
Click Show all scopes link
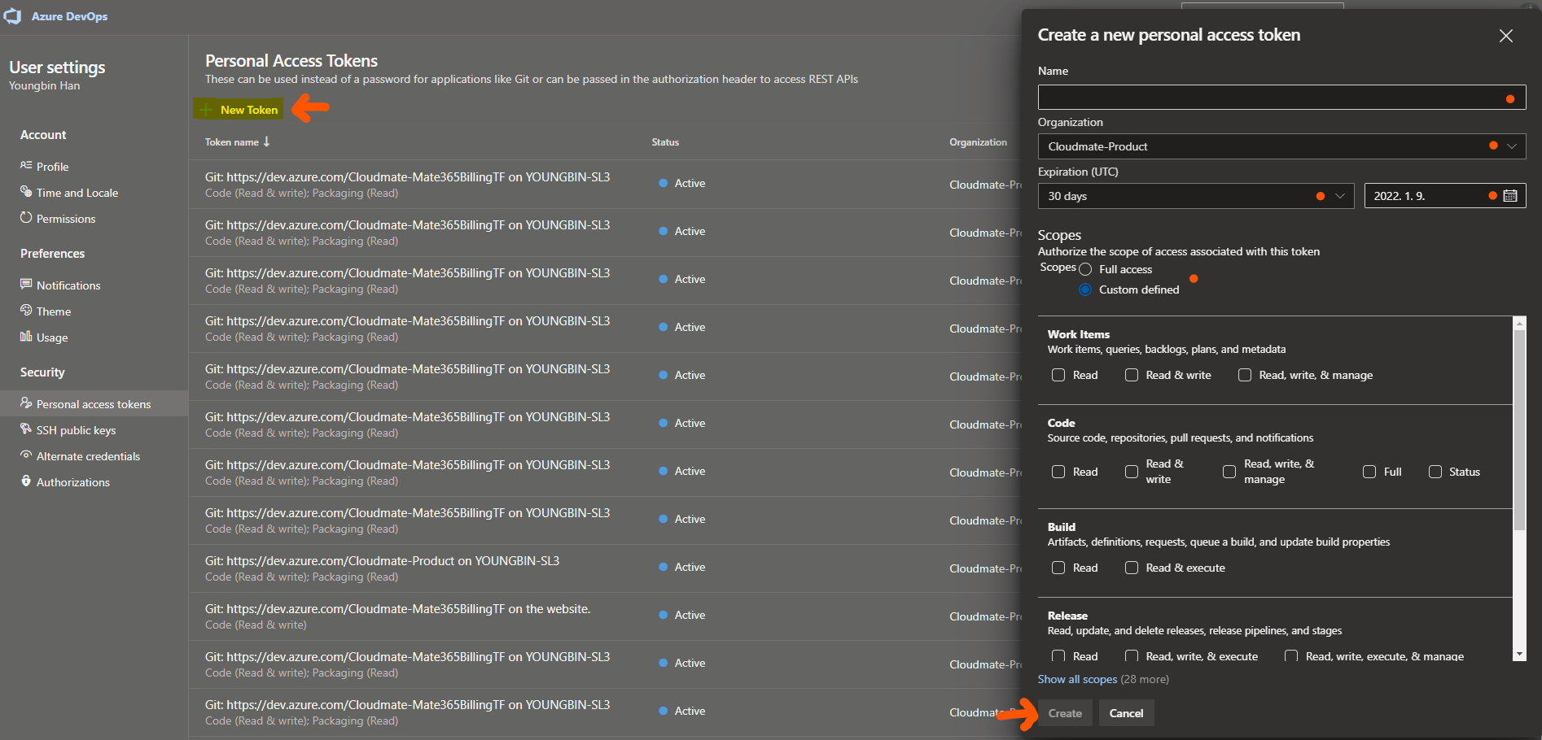pyautogui.click(x=1077, y=679)
